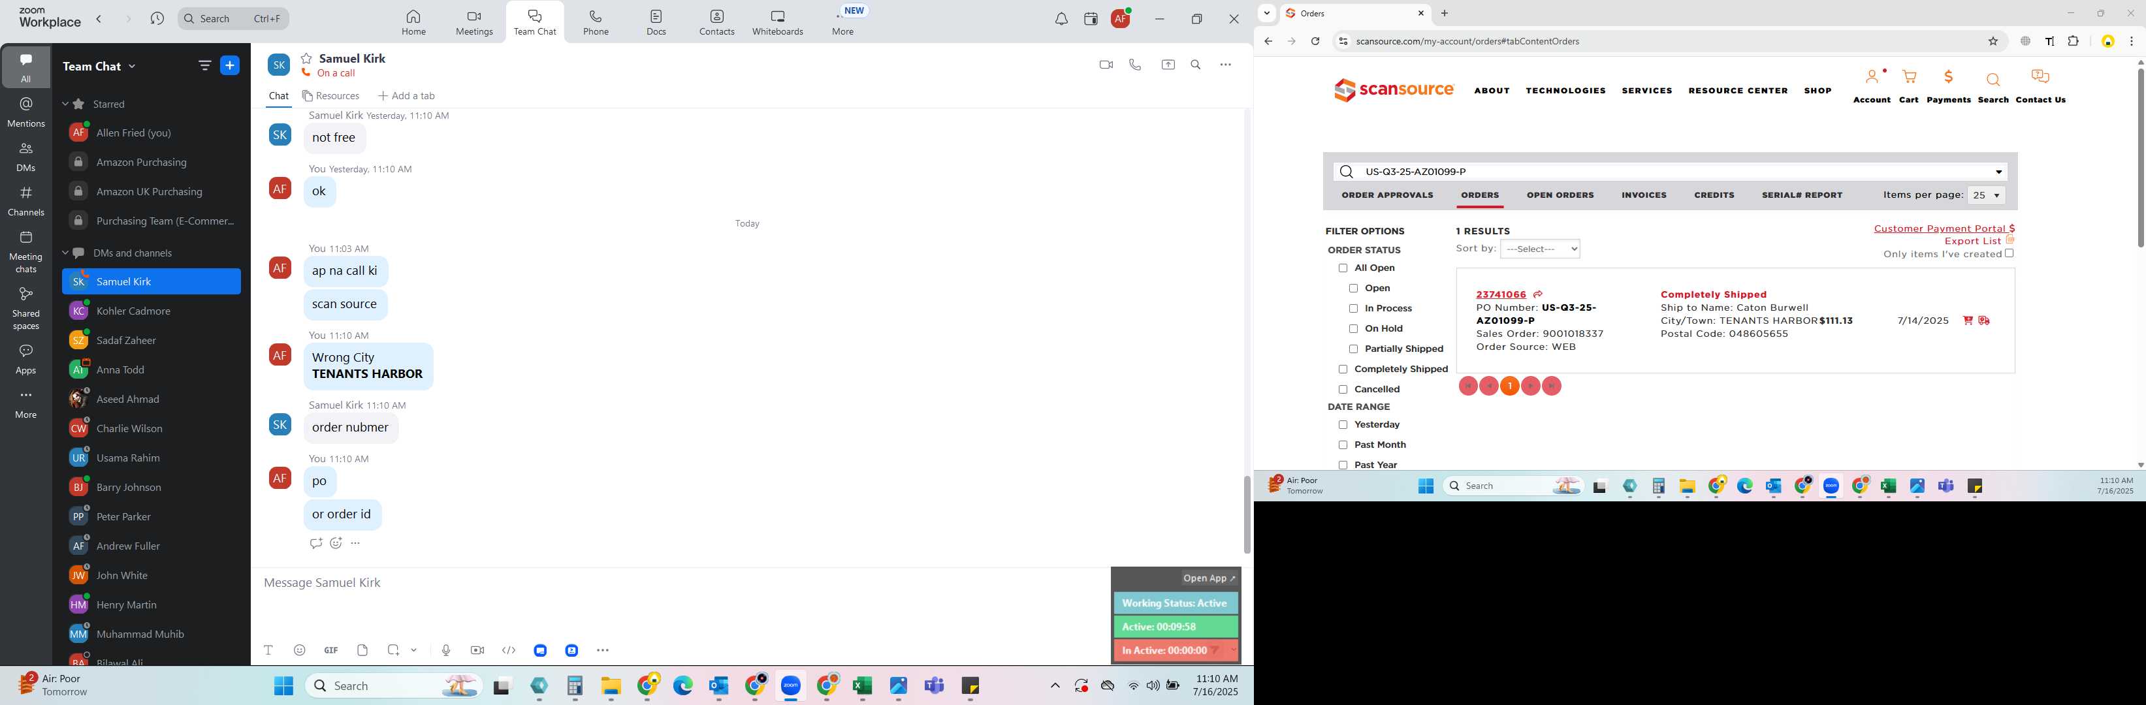
Task: Open the Zoom calendar icon near the avatar
Action: (1091, 19)
